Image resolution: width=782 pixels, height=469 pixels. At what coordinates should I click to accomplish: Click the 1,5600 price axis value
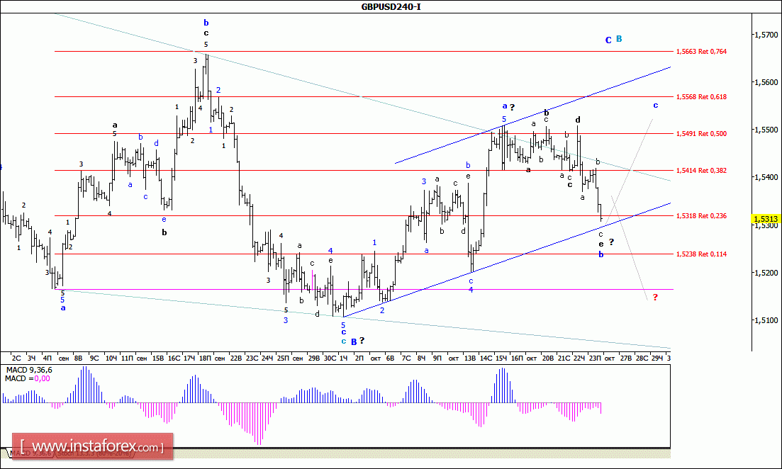[x=766, y=82]
